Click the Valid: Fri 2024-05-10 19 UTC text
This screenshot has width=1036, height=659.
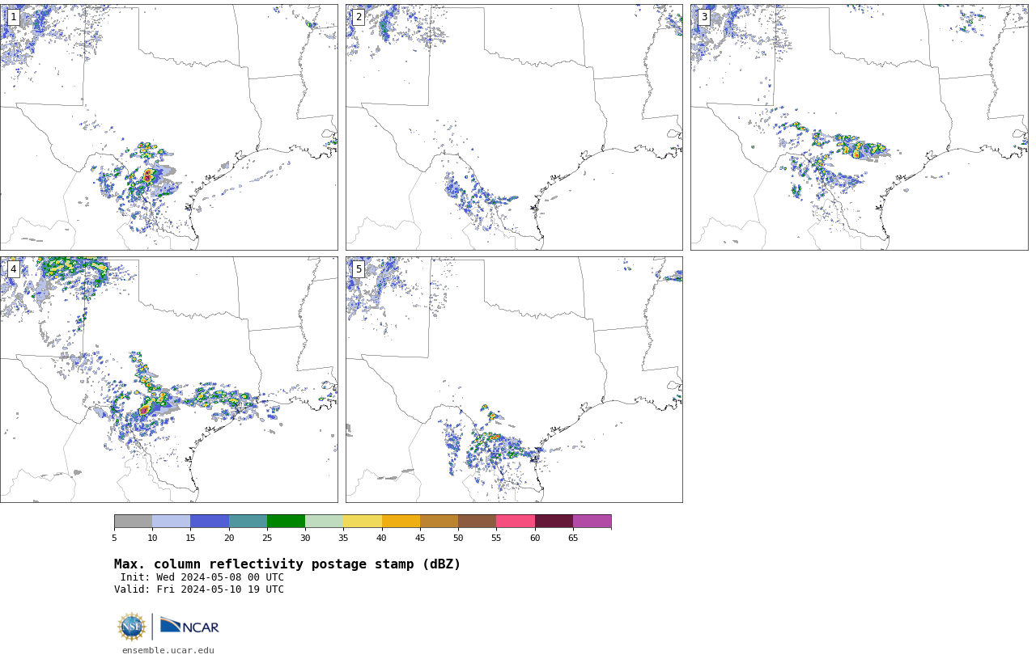click(199, 589)
